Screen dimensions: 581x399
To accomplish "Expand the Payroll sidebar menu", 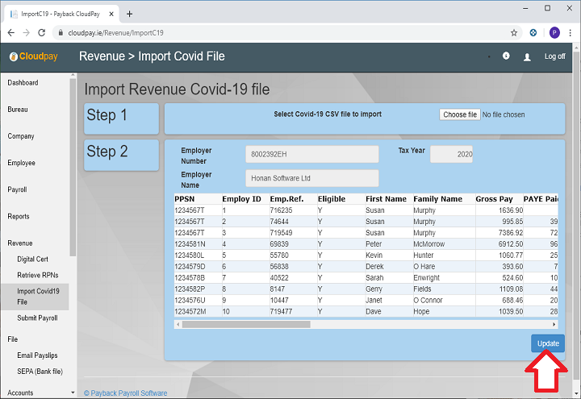I will tap(17, 190).
